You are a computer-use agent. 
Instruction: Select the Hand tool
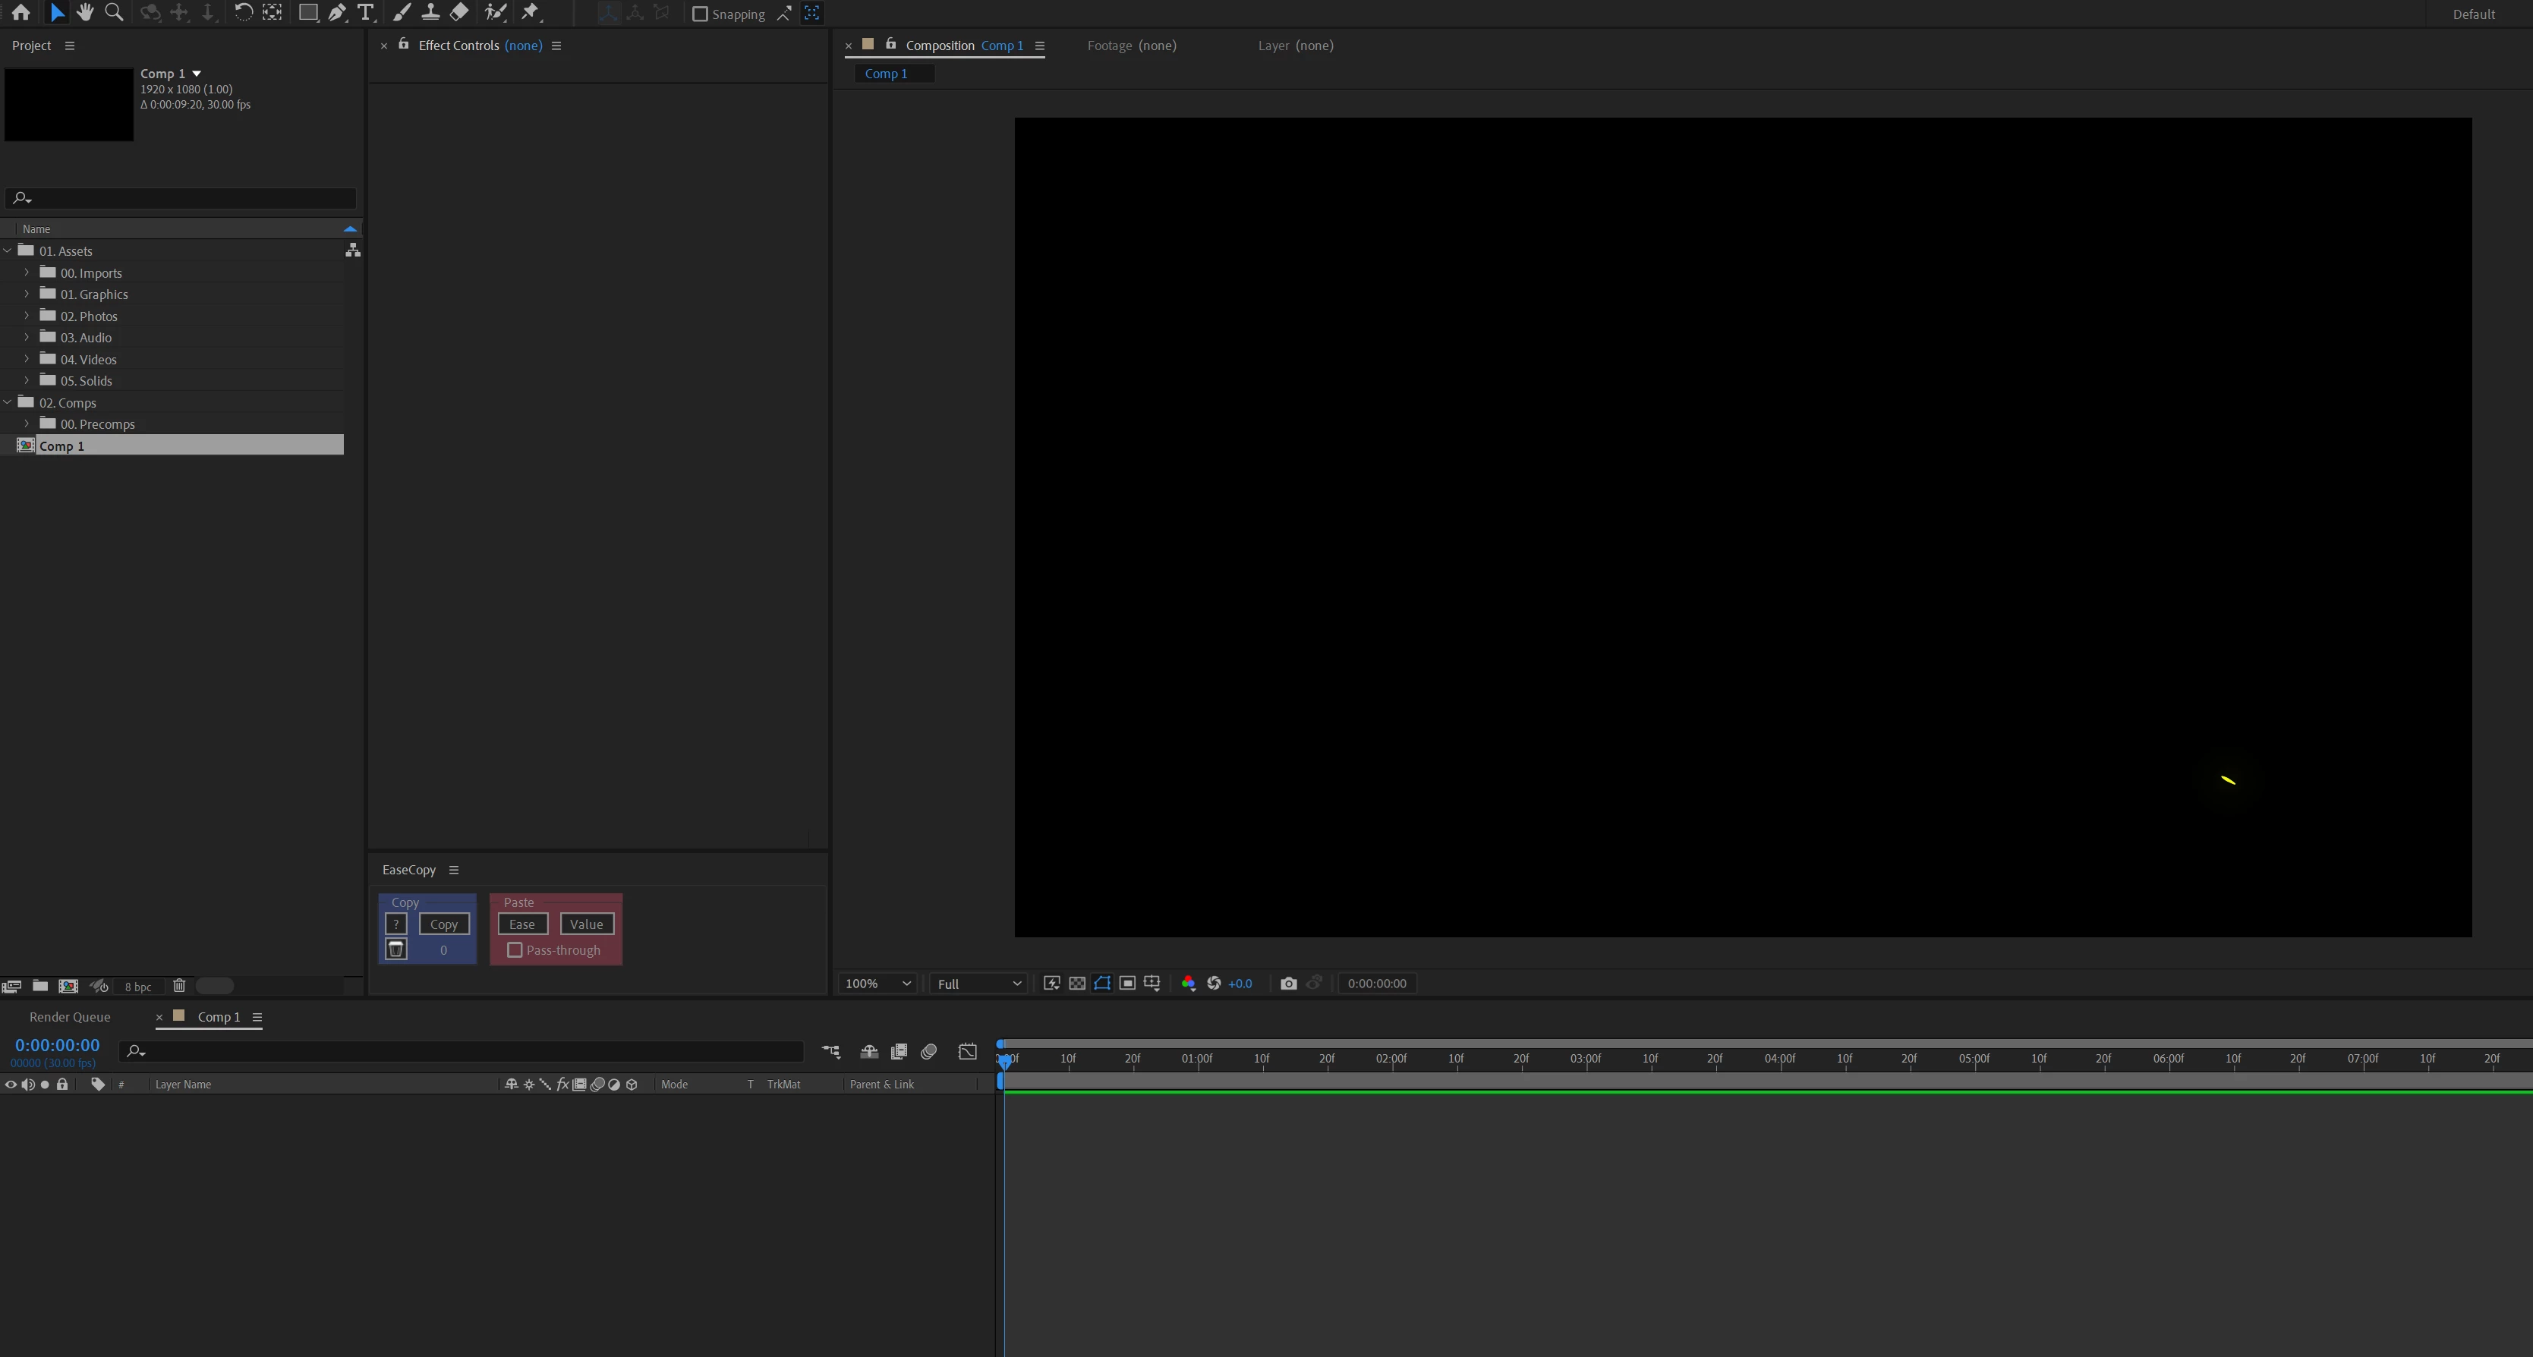pyautogui.click(x=84, y=13)
